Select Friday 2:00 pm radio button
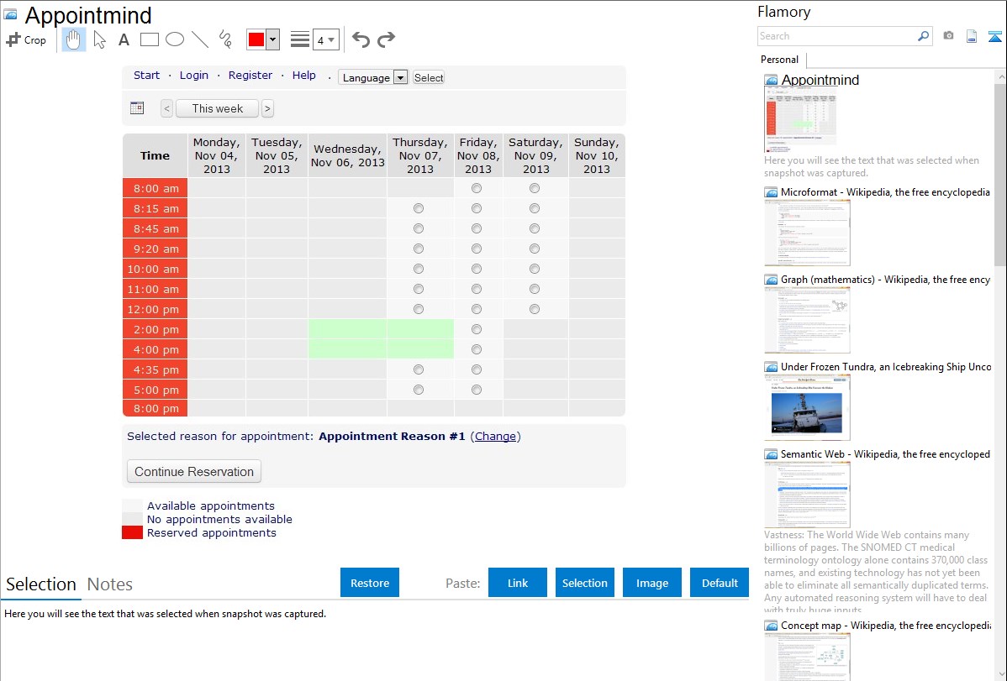This screenshot has height=681, width=1007. (x=477, y=329)
